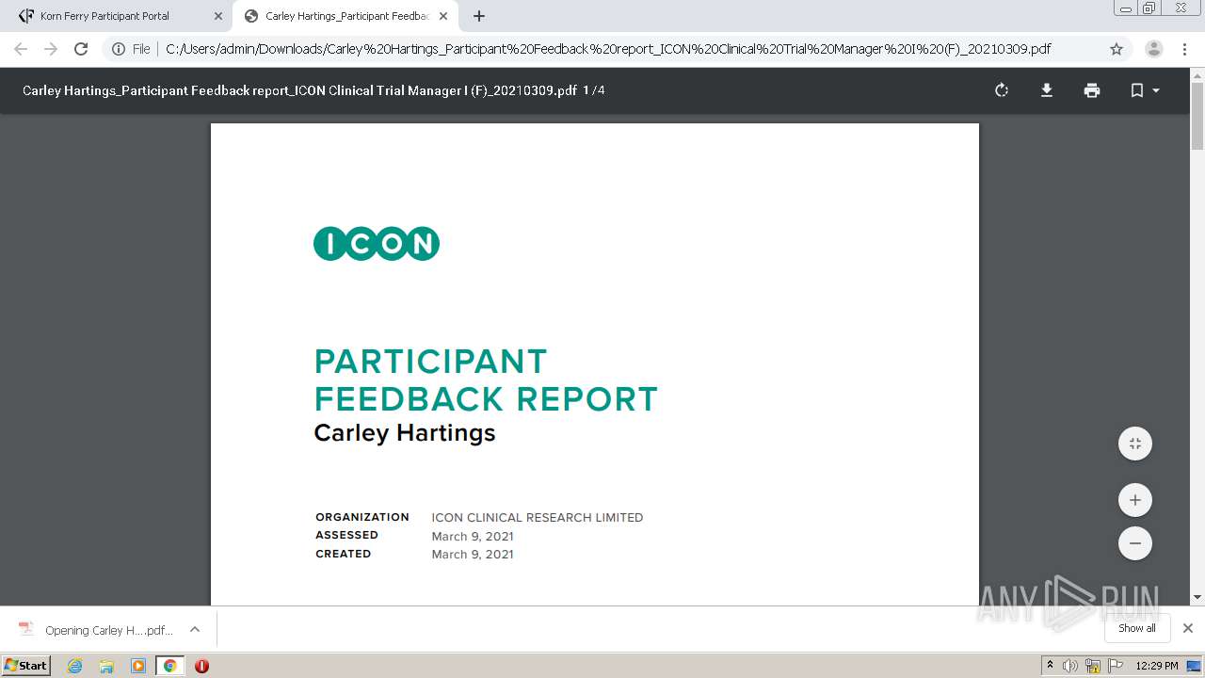Download the PDF file
Viewport: 1205px width, 678px height.
click(1047, 90)
